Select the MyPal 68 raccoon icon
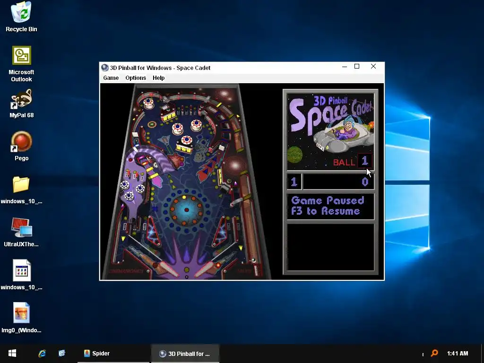The image size is (484, 363). [x=21, y=104]
